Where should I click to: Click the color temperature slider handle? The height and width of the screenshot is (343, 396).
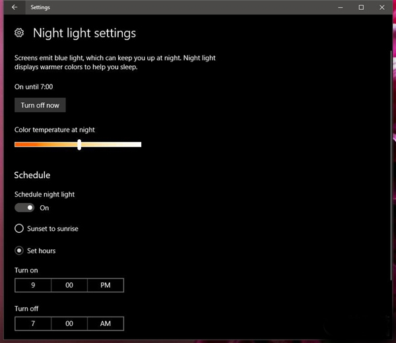pos(79,144)
